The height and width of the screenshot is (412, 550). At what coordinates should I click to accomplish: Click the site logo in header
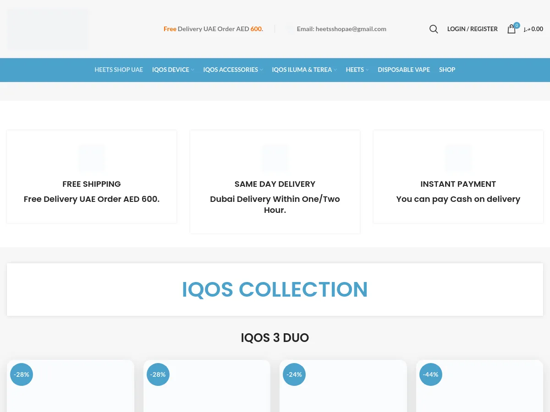[48, 29]
